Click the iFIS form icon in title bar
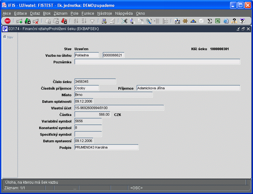This screenshot has width=253, height=194. coord(5,29)
